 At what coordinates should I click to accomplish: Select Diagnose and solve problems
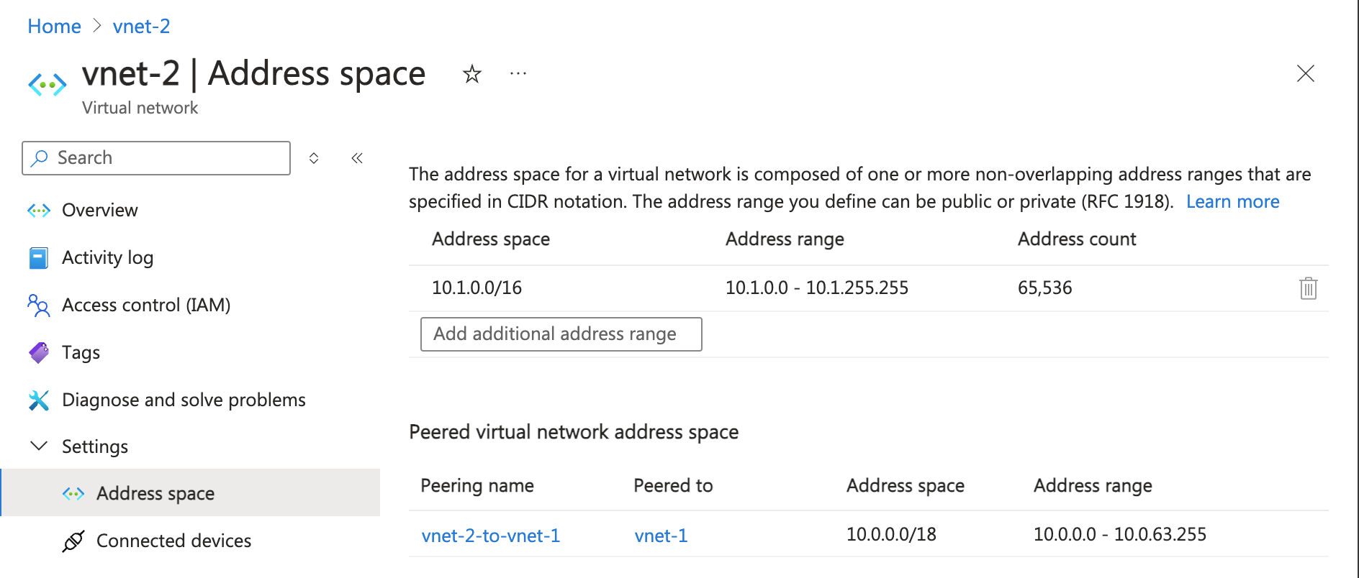tap(184, 400)
